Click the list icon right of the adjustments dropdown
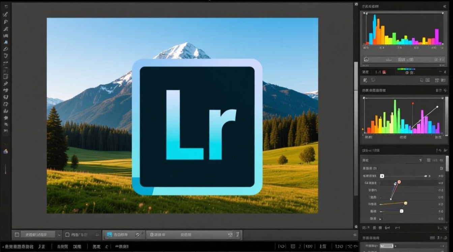453x252 pixels. (x=428, y=160)
